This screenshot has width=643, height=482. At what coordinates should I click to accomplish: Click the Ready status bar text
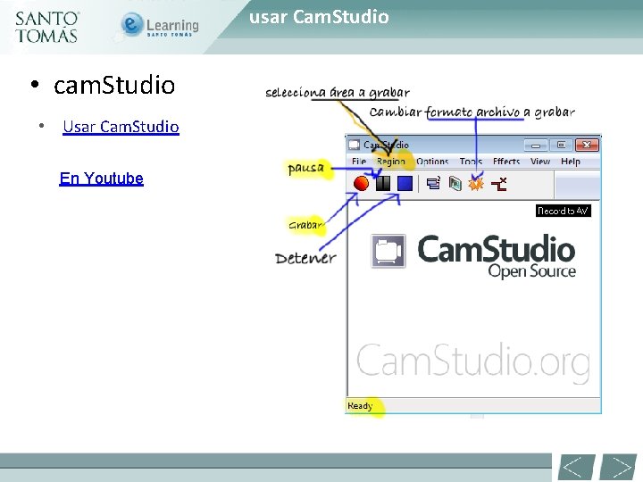360,406
